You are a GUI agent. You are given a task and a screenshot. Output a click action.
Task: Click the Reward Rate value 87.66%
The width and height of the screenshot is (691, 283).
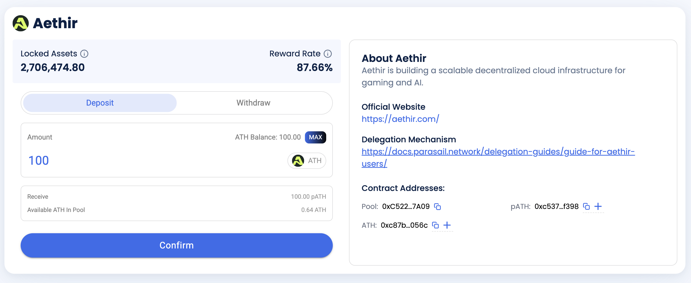pyautogui.click(x=315, y=67)
